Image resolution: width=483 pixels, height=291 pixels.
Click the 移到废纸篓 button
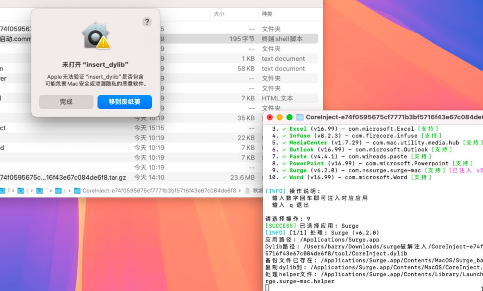pos(125,102)
